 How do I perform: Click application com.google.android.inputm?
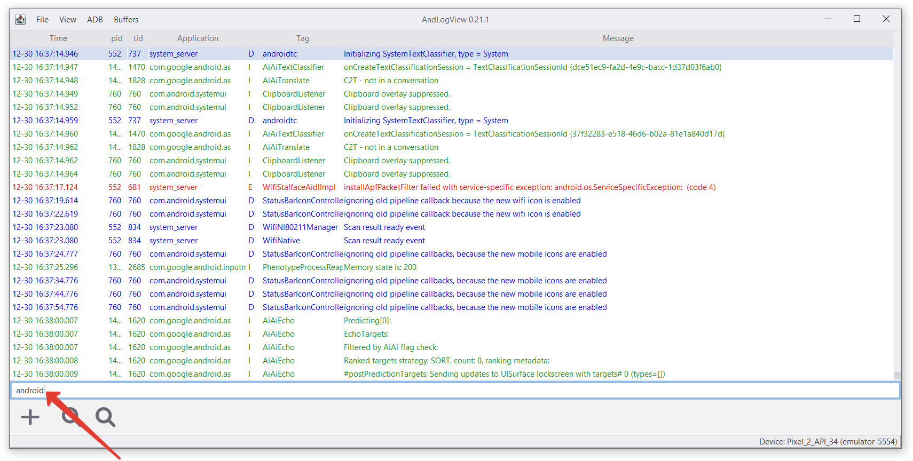(198, 267)
